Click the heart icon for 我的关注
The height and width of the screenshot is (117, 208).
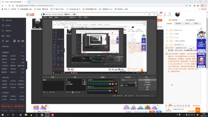tap(3, 20)
